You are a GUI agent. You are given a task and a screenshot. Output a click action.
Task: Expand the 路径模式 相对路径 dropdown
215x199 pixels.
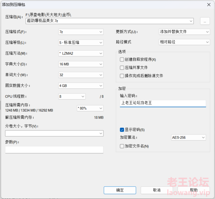pyautogui.click(x=184, y=42)
